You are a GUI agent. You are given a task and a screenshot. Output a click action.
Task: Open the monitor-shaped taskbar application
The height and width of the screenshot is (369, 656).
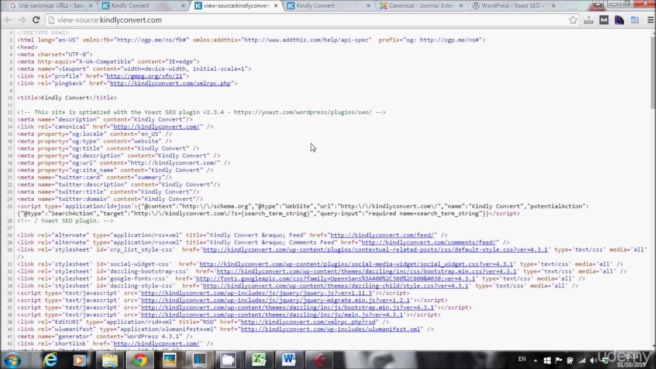coord(199,360)
